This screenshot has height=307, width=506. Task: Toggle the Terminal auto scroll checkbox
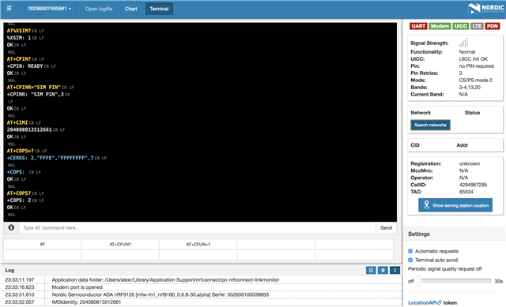point(410,260)
